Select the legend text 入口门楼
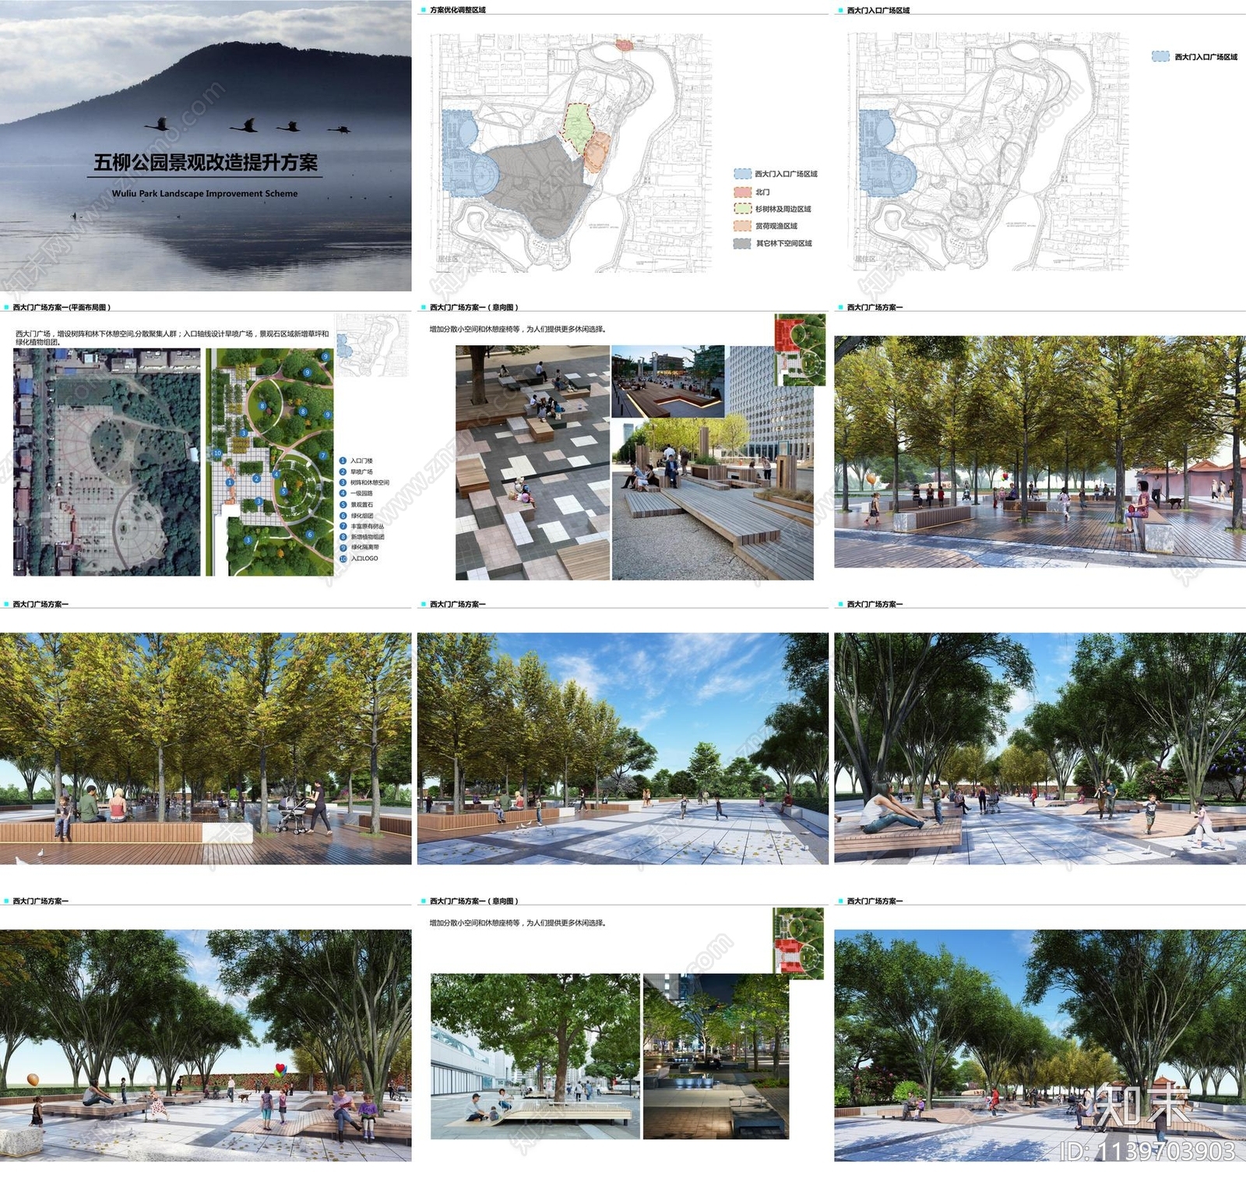The width and height of the screenshot is (1246, 1182). (361, 461)
